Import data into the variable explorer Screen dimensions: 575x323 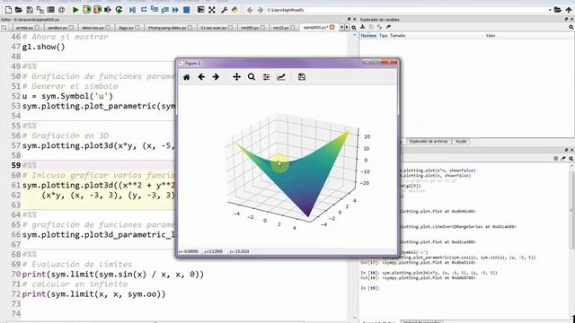363,27
